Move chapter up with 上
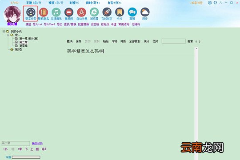Screen dimensions: 240x160 pos(32,149)
